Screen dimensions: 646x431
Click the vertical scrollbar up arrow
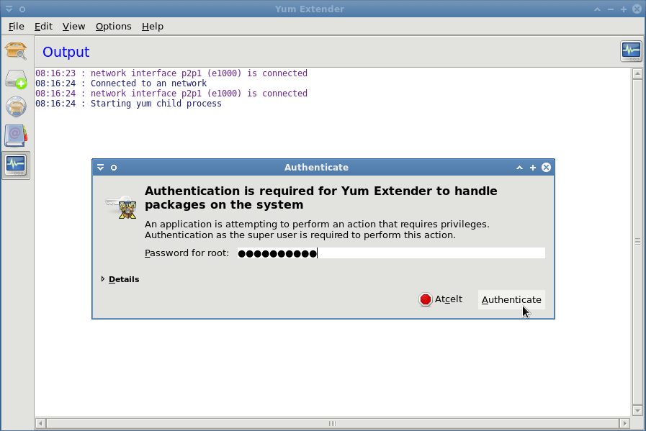(x=637, y=74)
